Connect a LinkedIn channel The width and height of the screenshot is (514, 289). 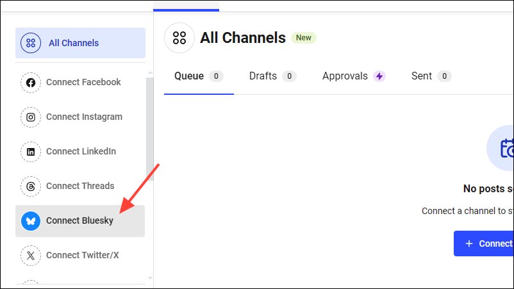80,152
